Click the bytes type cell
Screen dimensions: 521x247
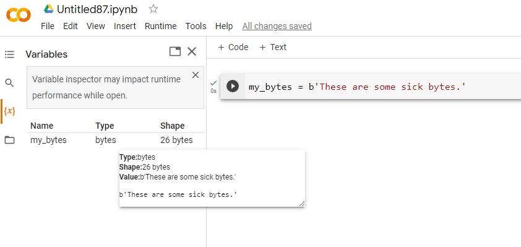106,140
